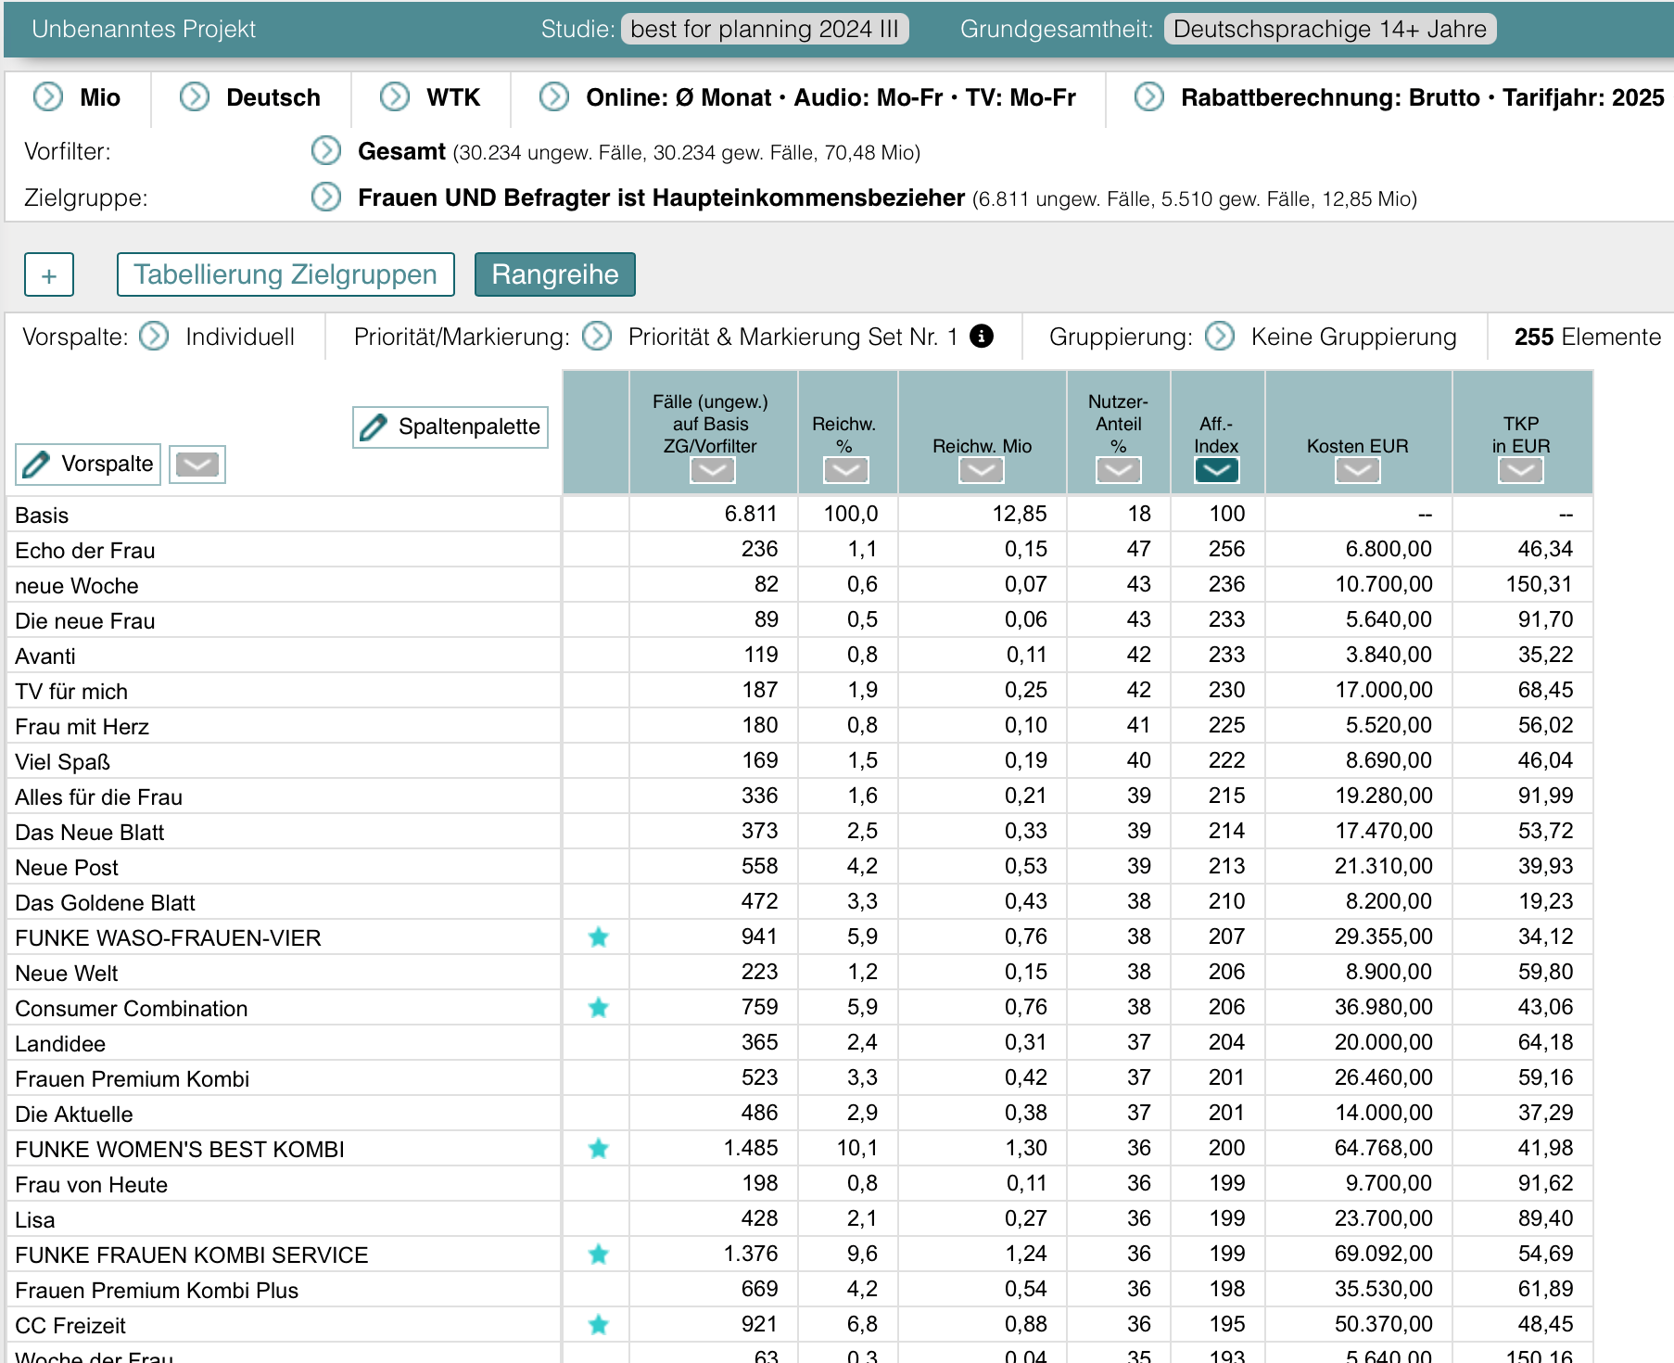Click the pencil icon on Spaltenpalette
Image resolution: width=1674 pixels, height=1363 pixels.
click(x=374, y=427)
